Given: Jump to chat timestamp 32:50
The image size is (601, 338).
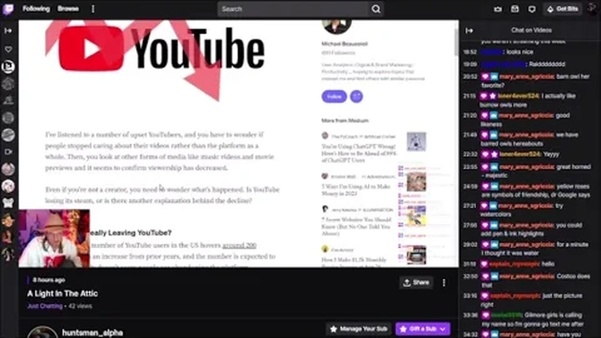Looking at the screenshot, I should (470, 277).
